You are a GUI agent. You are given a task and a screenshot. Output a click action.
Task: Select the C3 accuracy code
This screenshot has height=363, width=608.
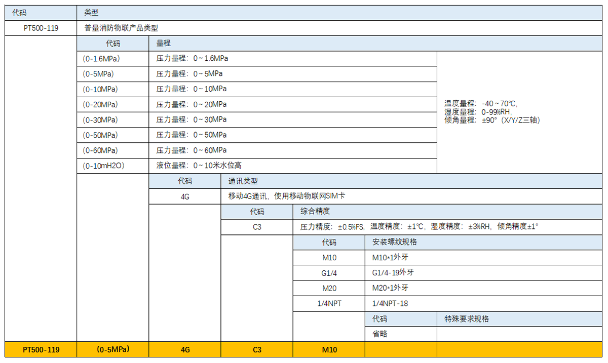coord(257,227)
